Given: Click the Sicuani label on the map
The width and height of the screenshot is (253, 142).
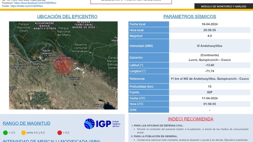Looking at the screenshot, I should coord(75,78).
